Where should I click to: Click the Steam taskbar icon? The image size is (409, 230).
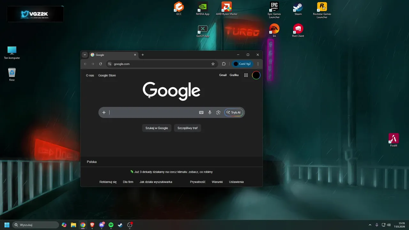(x=120, y=225)
